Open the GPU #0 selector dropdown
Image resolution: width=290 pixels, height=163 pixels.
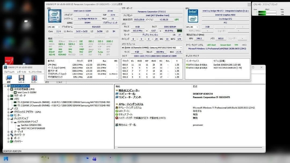[x=192, y=27]
